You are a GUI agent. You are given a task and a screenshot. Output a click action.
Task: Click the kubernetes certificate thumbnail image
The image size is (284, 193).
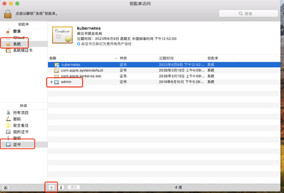[x=62, y=35]
